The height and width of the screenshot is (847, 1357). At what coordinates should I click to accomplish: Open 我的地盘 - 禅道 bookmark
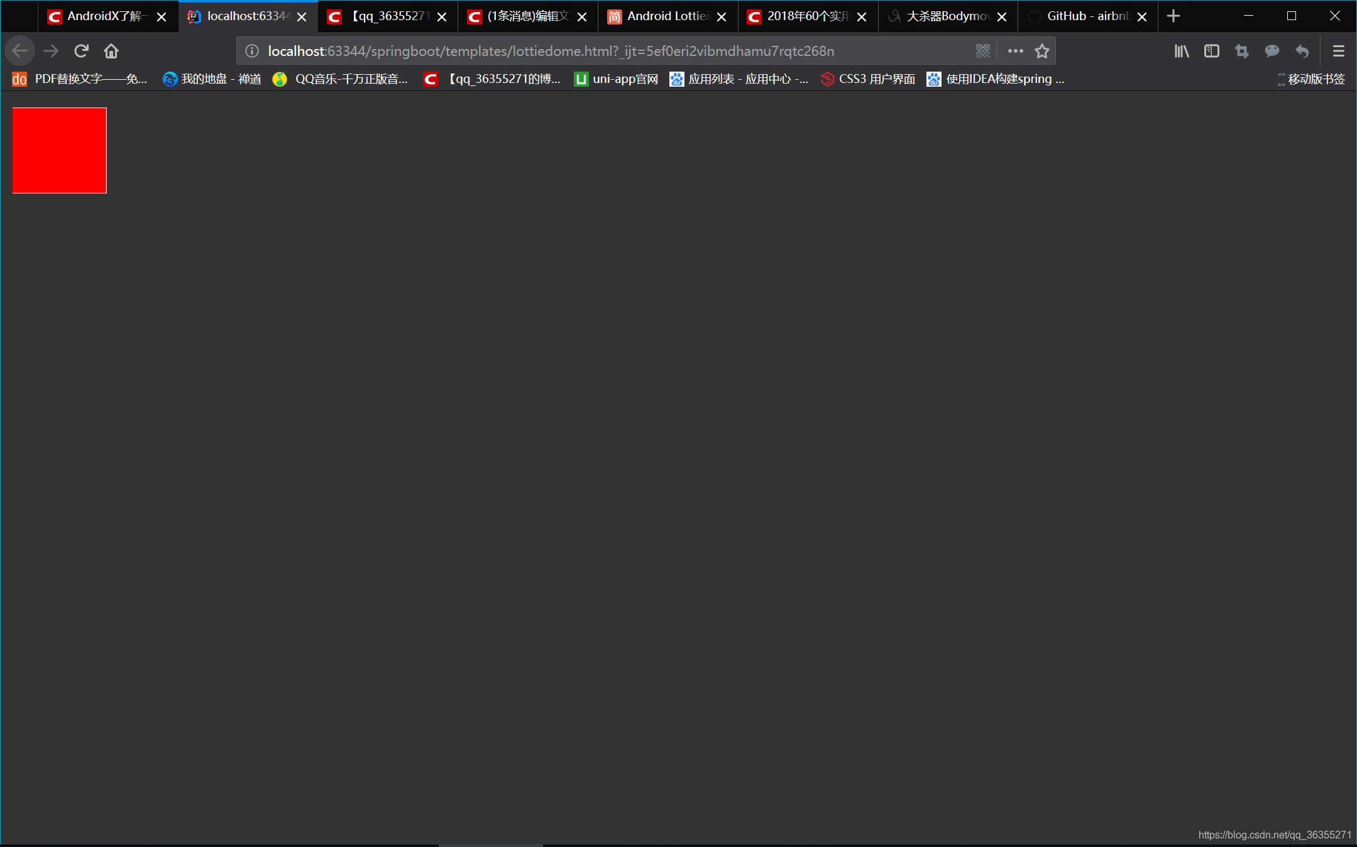pos(212,79)
